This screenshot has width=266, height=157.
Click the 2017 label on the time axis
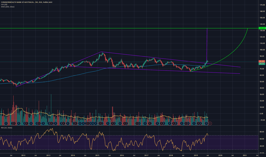[x=146, y=155]
